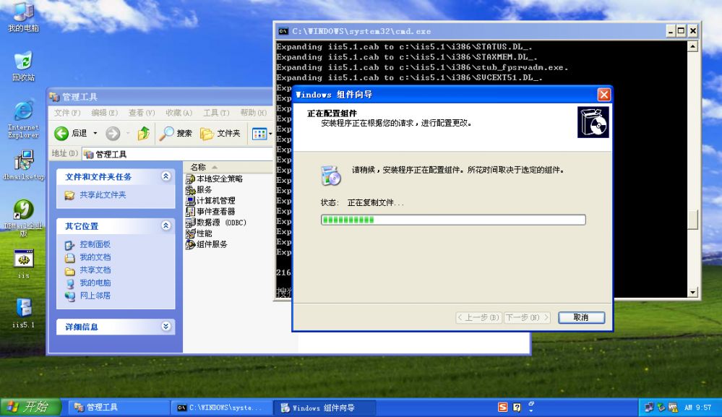Go to 网上邻居 from other places
The height and width of the screenshot is (417, 722).
tap(95, 296)
